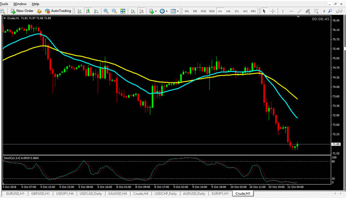Switch to the MN monthly timeframe
The height and width of the screenshot is (198, 346).
pos(253,11)
